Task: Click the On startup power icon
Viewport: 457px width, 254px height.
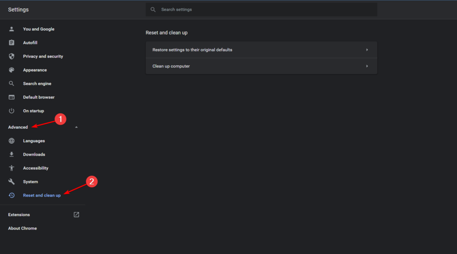Action: click(11, 111)
